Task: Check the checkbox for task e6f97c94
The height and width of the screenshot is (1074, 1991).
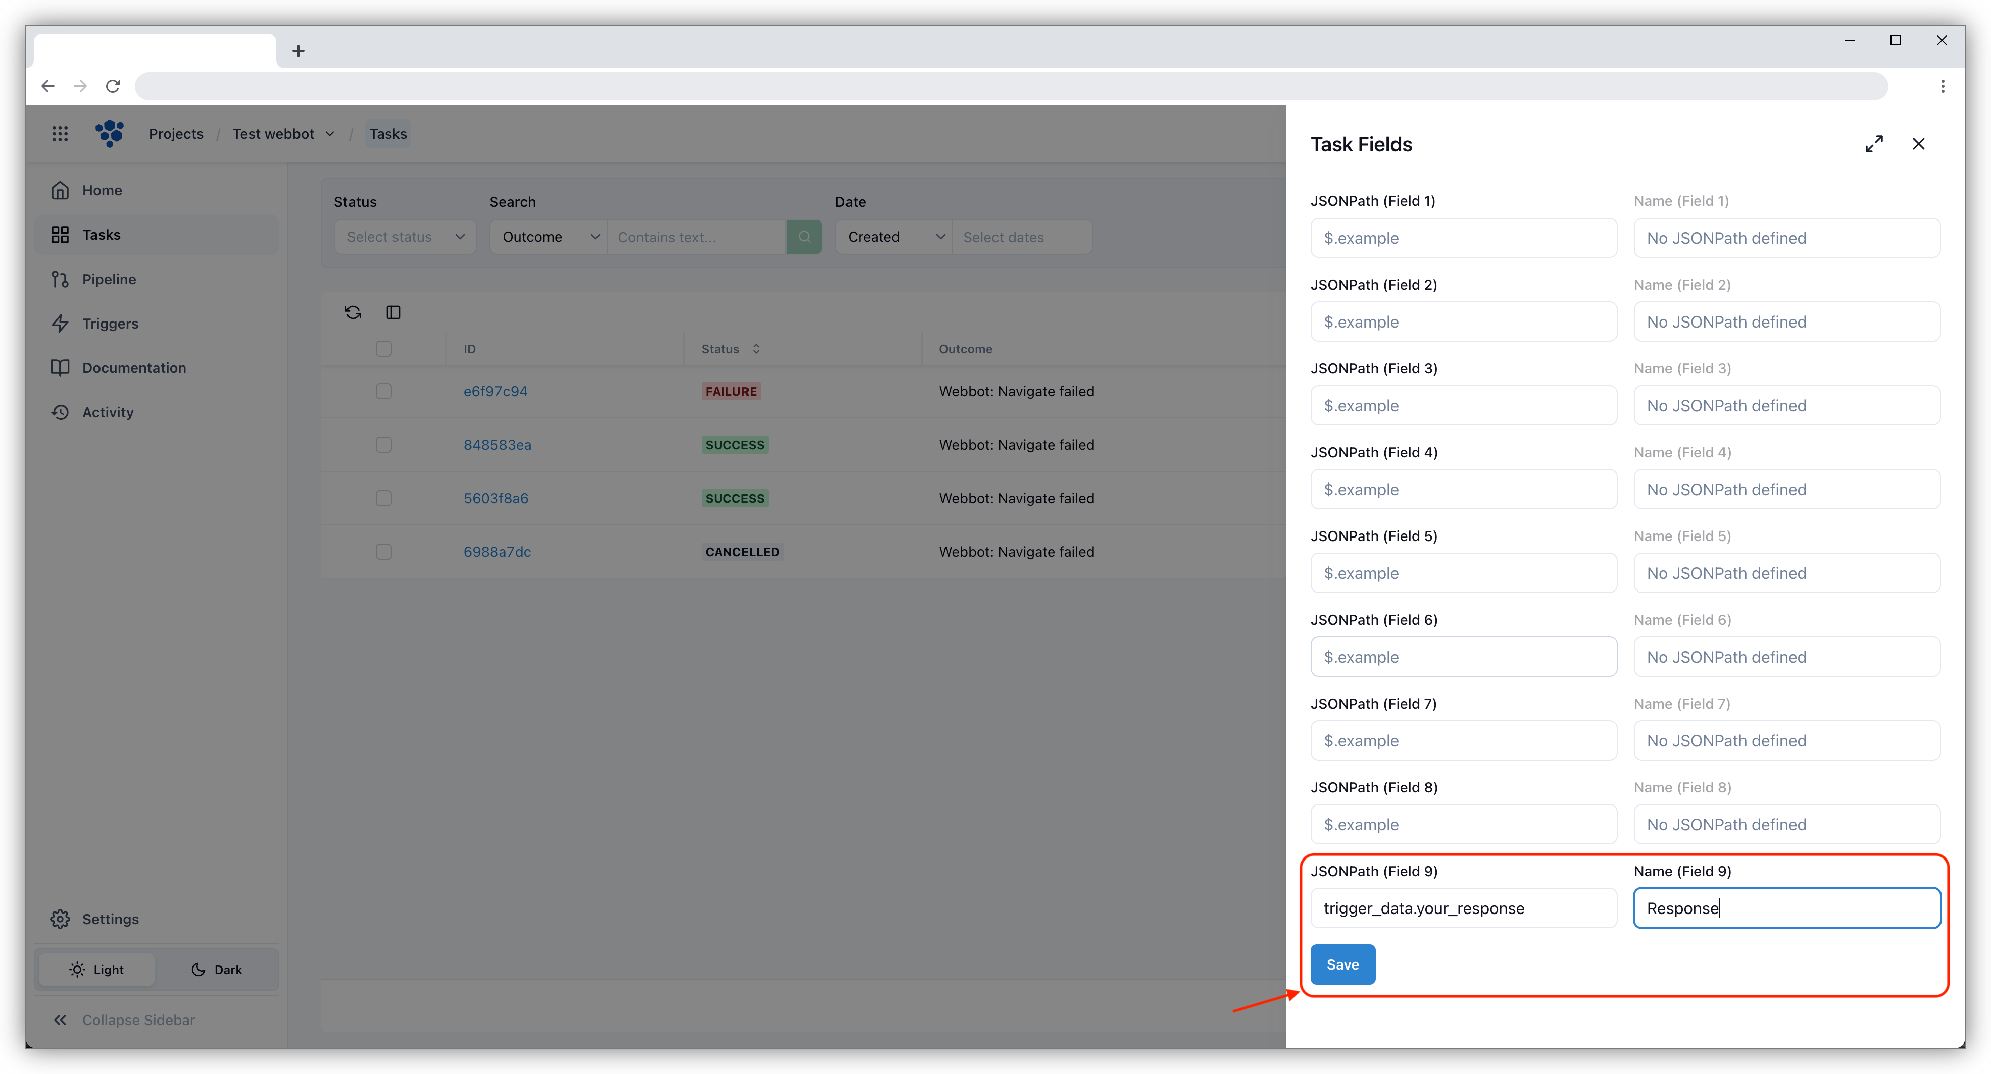Action: coord(383,391)
